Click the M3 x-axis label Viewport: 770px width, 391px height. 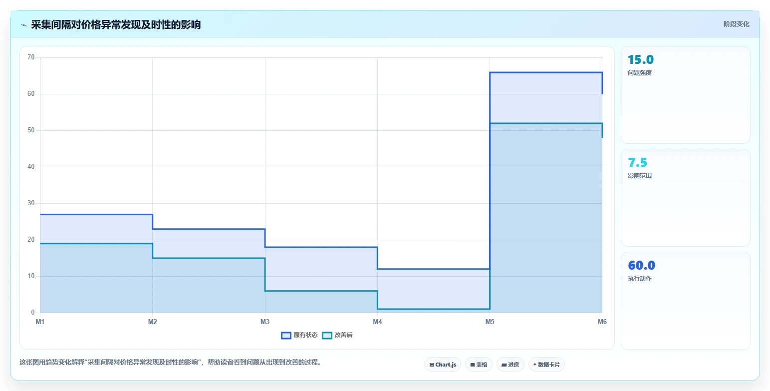tap(265, 322)
